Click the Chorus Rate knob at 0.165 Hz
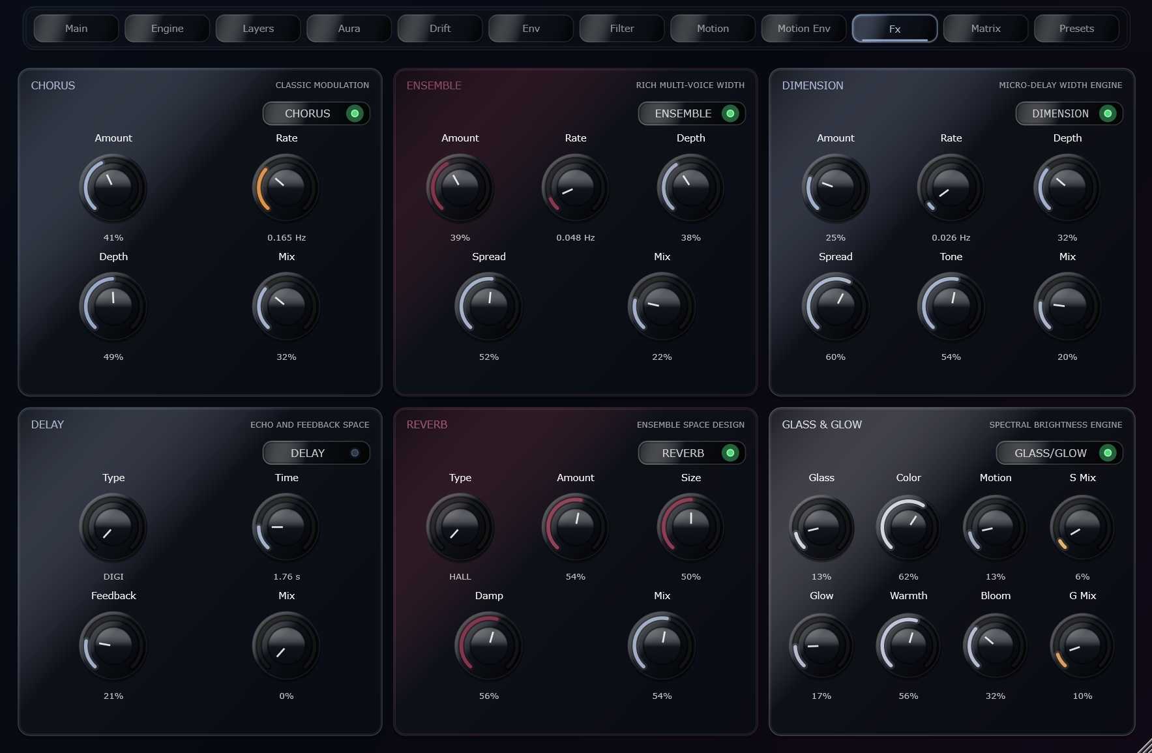The height and width of the screenshot is (753, 1152). 286,188
